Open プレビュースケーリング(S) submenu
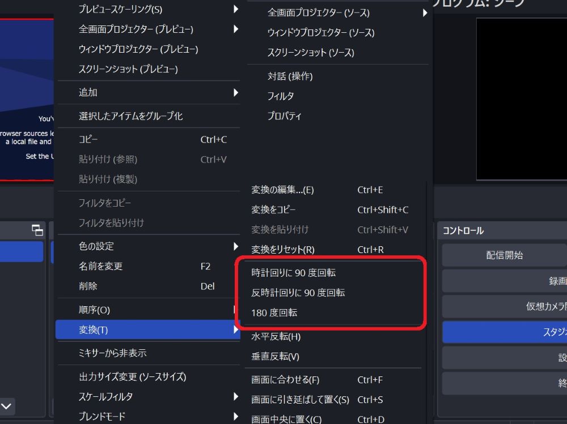This screenshot has height=424, width=567. pyautogui.click(x=148, y=9)
